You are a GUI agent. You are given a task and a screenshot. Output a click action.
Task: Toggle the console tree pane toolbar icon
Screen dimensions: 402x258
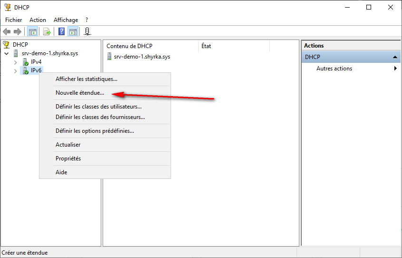click(x=33, y=32)
